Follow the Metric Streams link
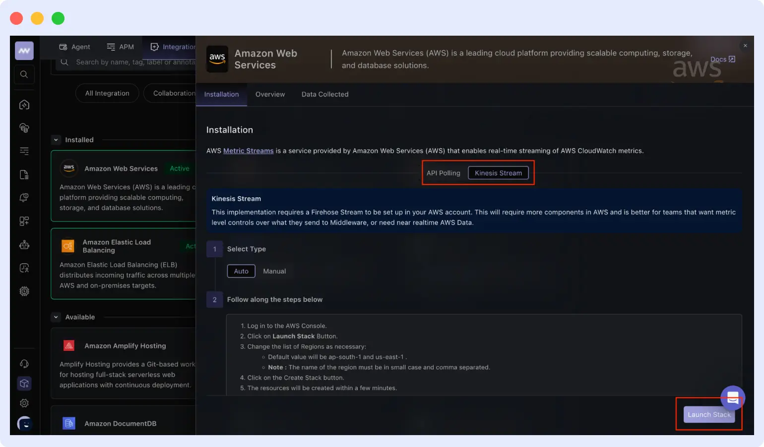The height and width of the screenshot is (447, 764). [249, 151]
